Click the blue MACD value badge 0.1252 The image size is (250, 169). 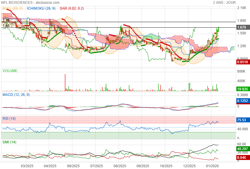(242, 101)
